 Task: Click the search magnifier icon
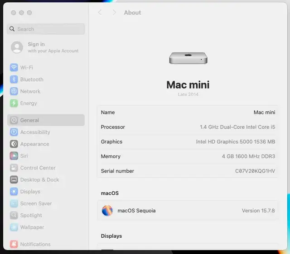(x=12, y=29)
